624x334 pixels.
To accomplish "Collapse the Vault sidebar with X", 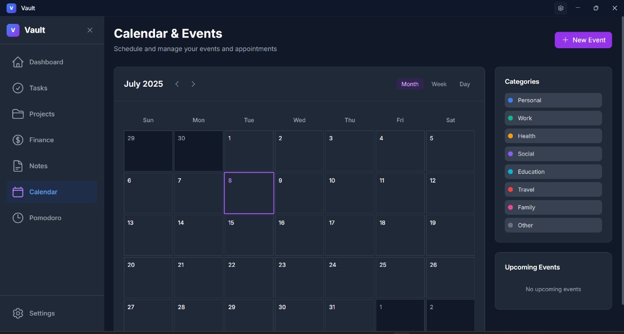I will click(x=90, y=30).
